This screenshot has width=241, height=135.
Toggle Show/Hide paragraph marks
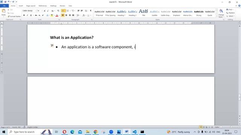click(90, 11)
